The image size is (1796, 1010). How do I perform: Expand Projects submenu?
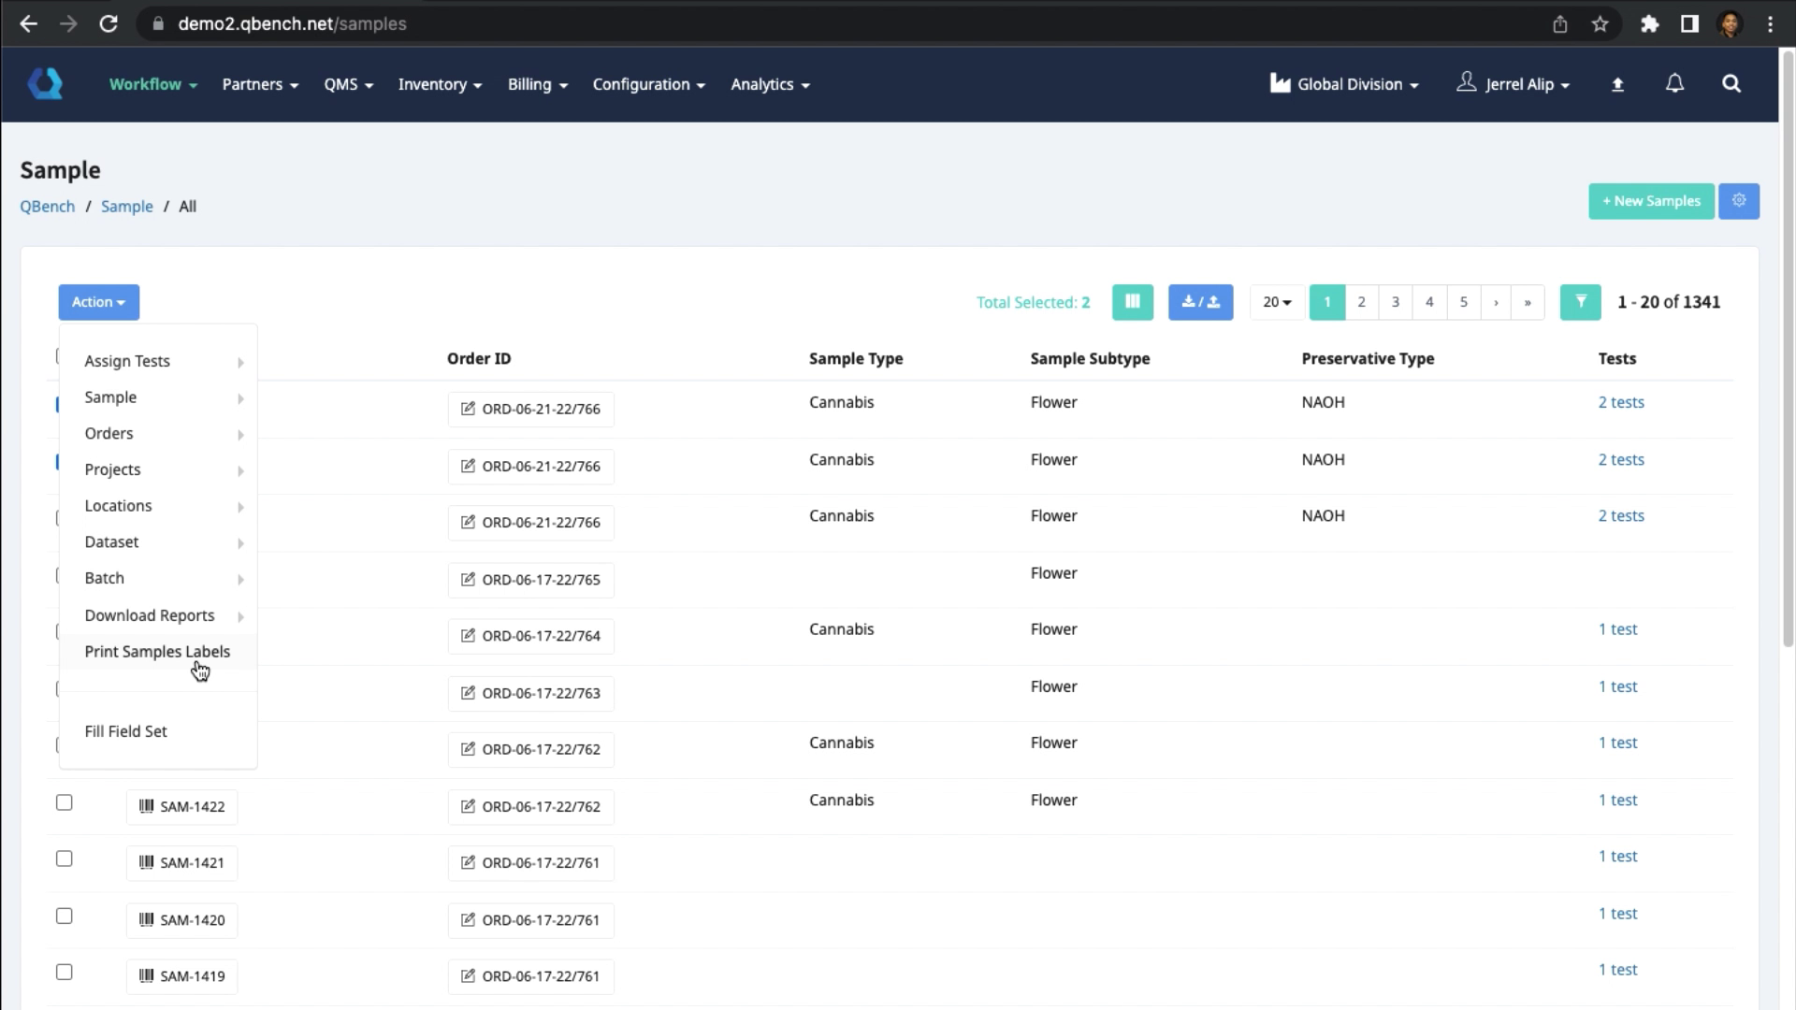click(x=158, y=469)
